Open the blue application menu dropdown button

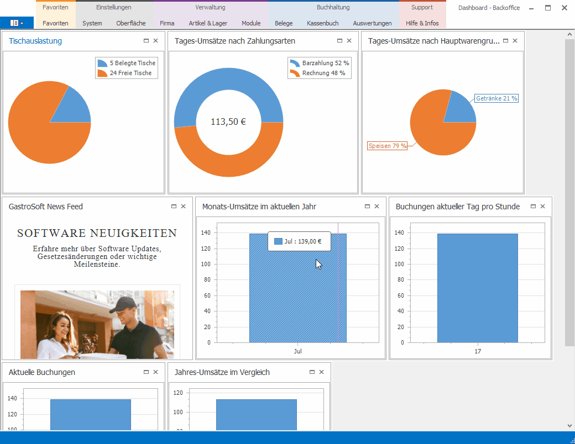coord(17,23)
